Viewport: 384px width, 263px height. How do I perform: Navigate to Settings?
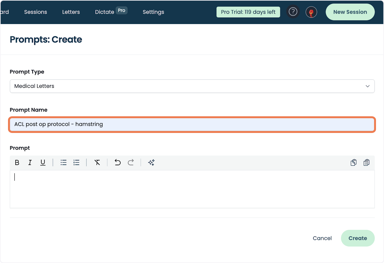(153, 12)
